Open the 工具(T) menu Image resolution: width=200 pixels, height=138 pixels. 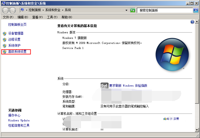click(x=52, y=17)
